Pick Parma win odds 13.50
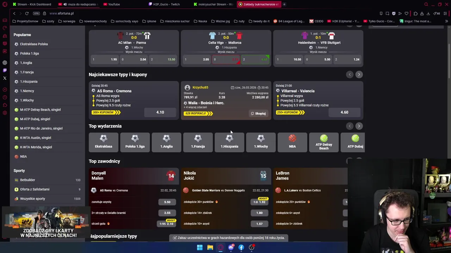This screenshot has height=253, width=451. (163, 59)
